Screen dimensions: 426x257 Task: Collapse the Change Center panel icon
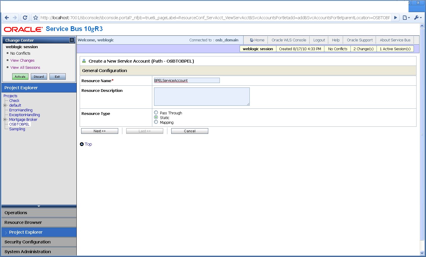click(x=72, y=40)
